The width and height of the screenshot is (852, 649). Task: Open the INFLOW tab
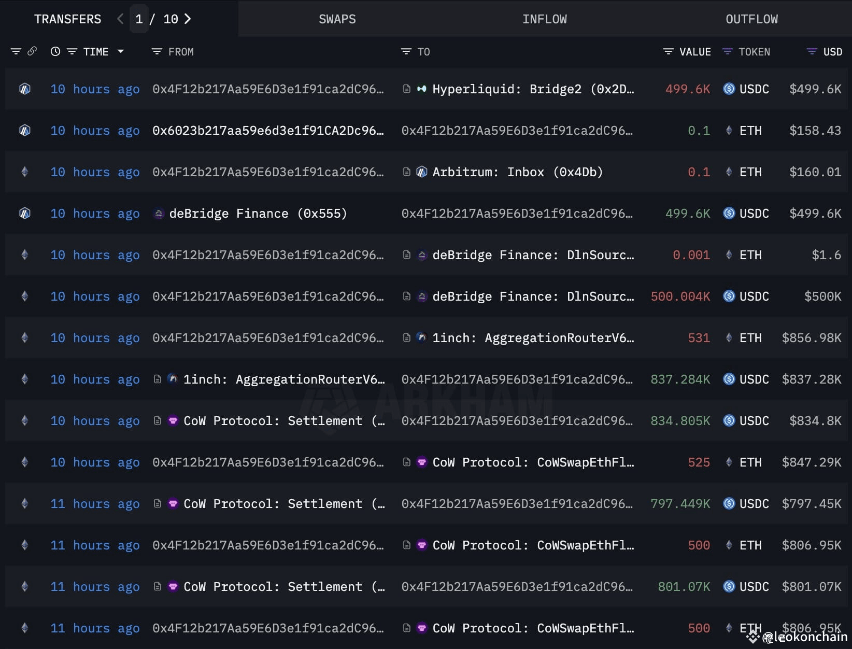pos(544,19)
